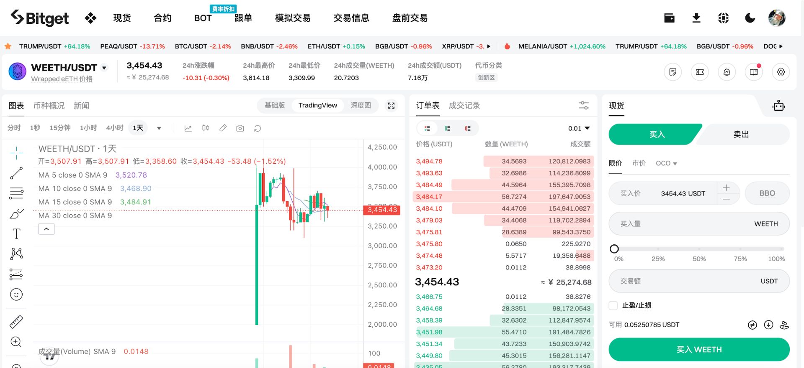Show only buy orders view

click(x=448, y=128)
